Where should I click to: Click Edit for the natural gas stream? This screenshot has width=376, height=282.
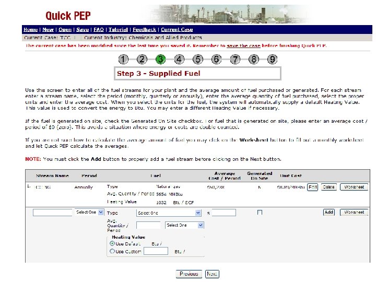pyautogui.click(x=313, y=187)
